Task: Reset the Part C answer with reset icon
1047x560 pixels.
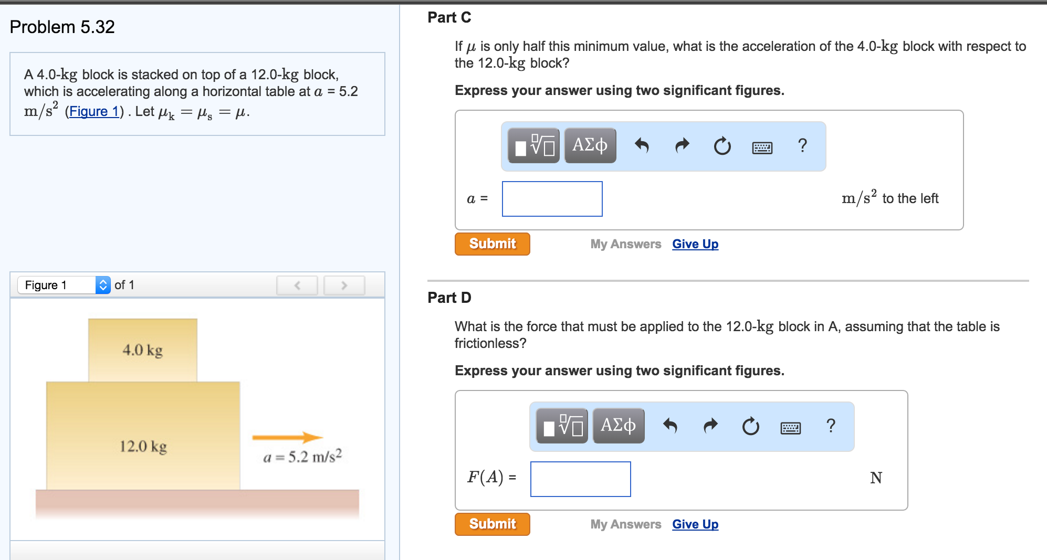Action: pyautogui.click(x=722, y=146)
